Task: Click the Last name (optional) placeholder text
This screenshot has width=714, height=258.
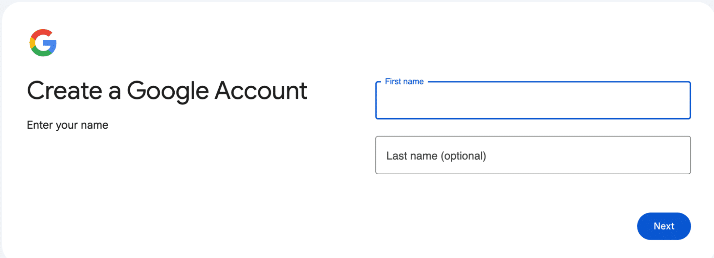Action: pos(436,155)
